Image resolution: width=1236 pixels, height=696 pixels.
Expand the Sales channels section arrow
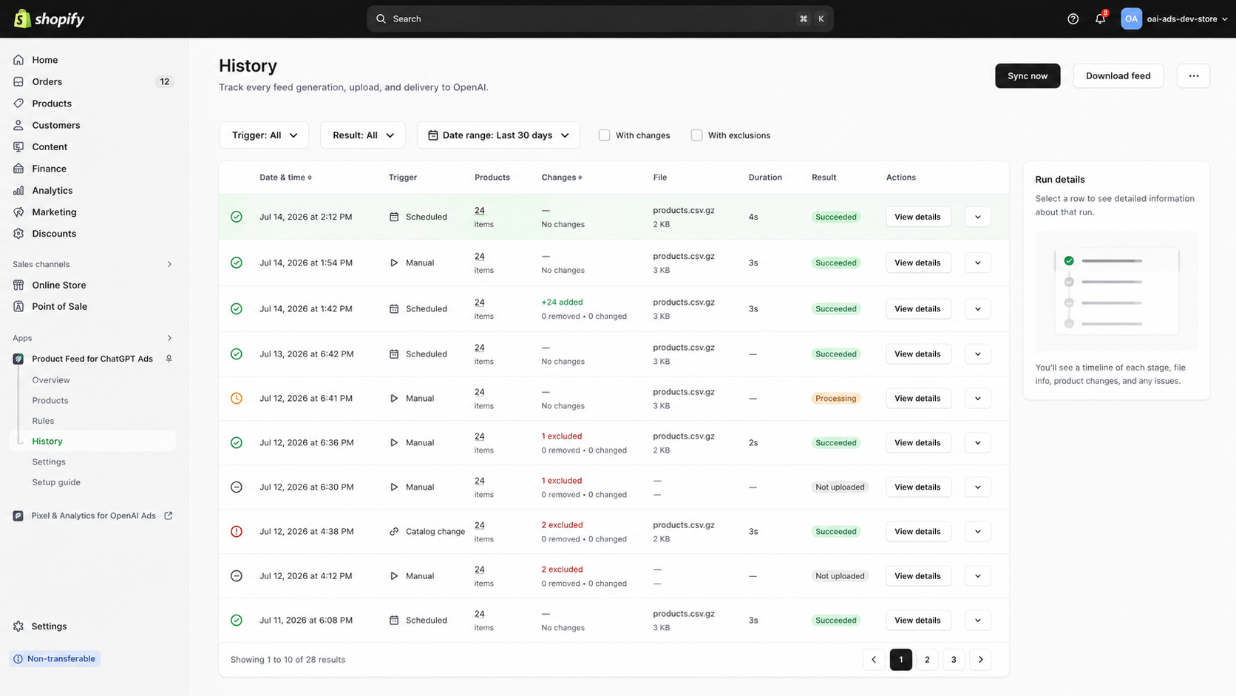[x=169, y=264]
